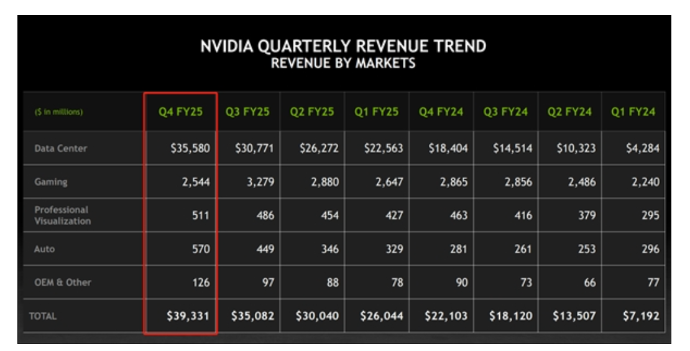Click Auto value 261
The width and height of the screenshot is (690, 351).
click(523, 249)
